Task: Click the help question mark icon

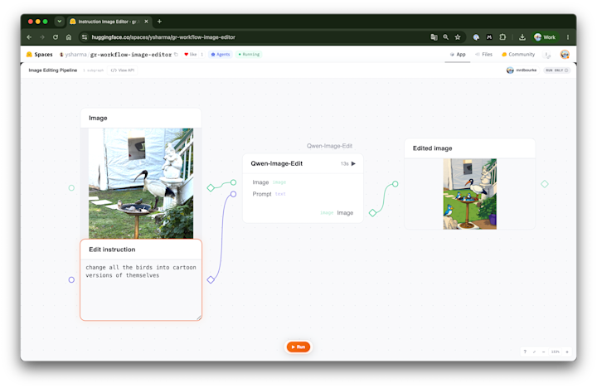Action: 525,352
